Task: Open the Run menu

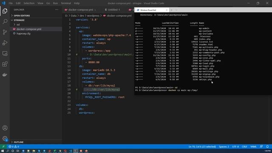Action: [x=55, y=3]
